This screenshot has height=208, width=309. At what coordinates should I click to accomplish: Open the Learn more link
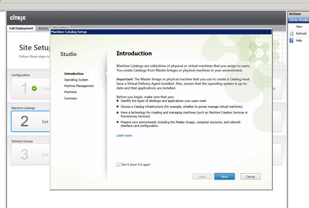coord(124,135)
